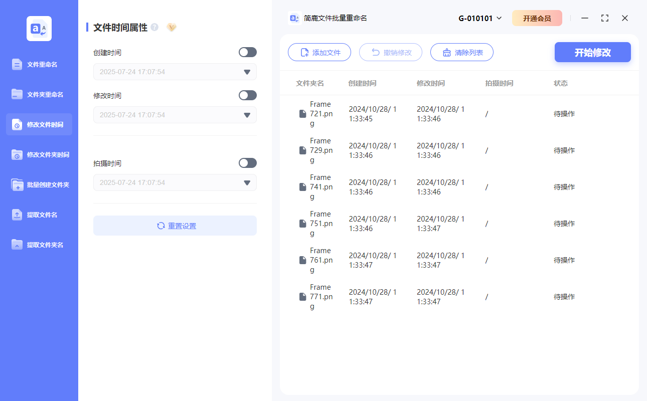647x401 pixels.
Task: Click the VIP badge beside 文件时间属性
Action: 172,27
